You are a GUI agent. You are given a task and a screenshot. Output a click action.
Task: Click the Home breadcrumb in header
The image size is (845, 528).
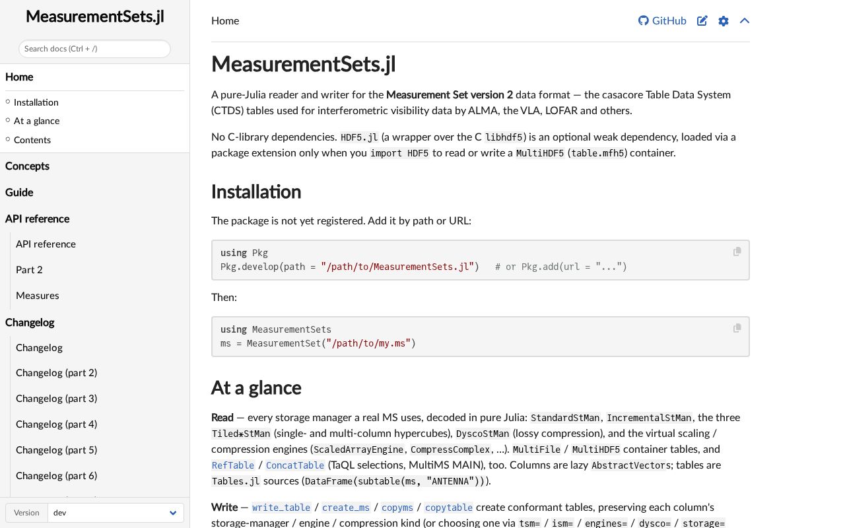[225, 20]
